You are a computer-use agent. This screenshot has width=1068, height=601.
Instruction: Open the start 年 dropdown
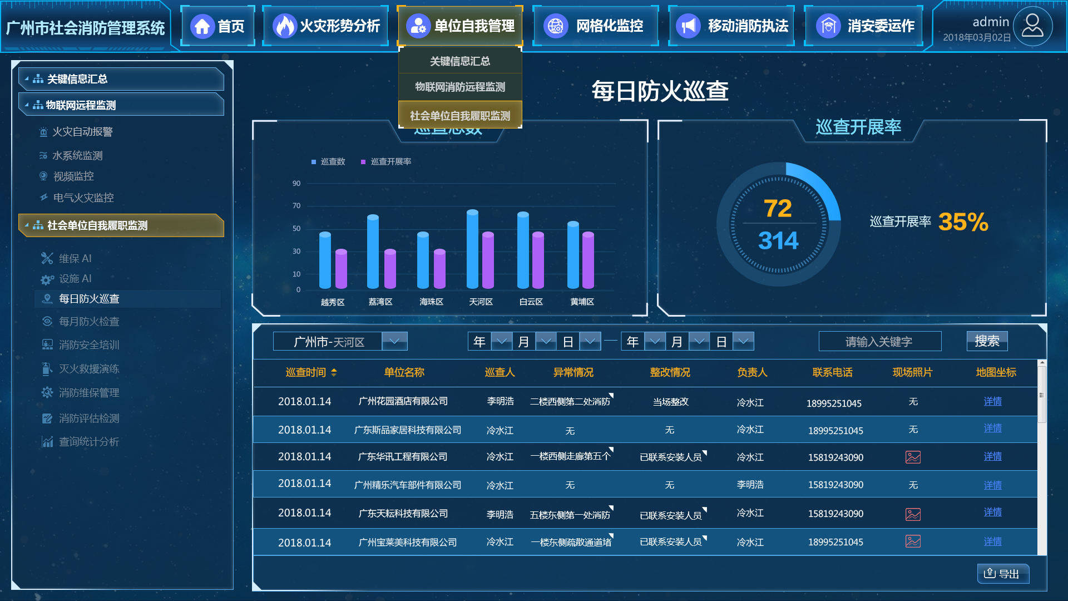tap(501, 342)
